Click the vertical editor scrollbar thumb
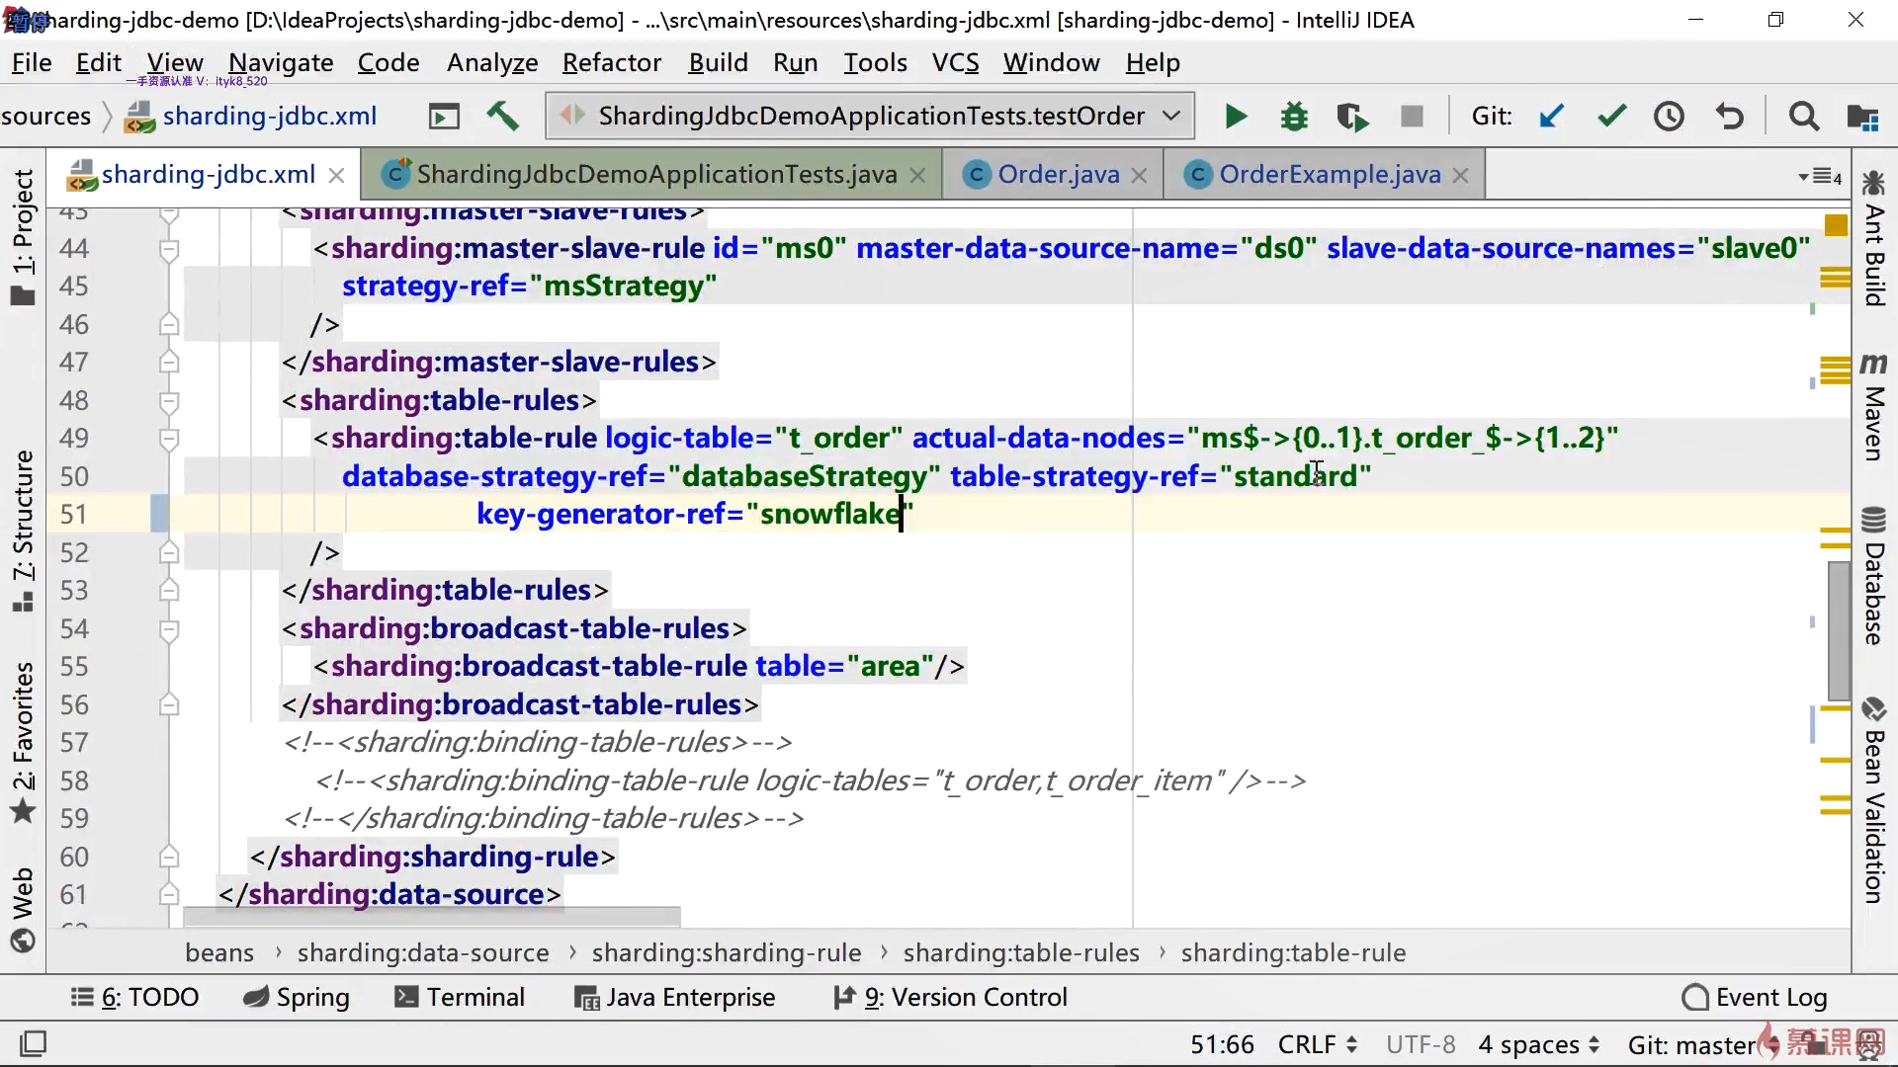The image size is (1898, 1067). click(x=1838, y=630)
